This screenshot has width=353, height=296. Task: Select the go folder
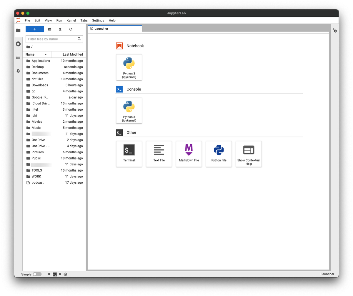(x=54, y=91)
